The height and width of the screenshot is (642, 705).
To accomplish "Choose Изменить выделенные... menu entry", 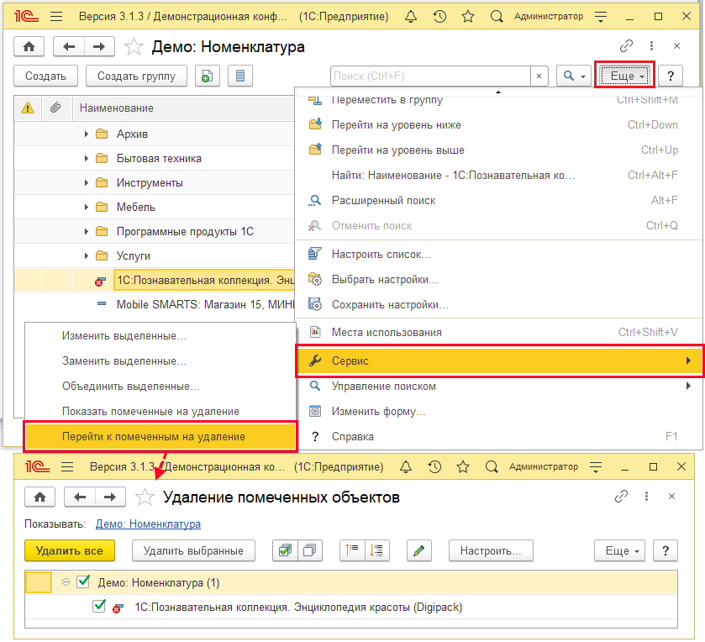I will click(x=160, y=336).
